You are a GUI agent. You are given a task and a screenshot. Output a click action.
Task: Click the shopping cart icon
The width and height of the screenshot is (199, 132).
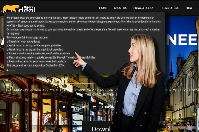pyautogui.click(x=64, y=107)
